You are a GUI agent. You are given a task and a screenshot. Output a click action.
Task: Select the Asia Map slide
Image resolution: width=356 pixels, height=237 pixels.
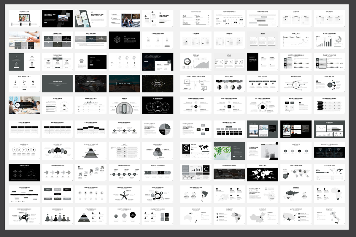coord(296,194)
